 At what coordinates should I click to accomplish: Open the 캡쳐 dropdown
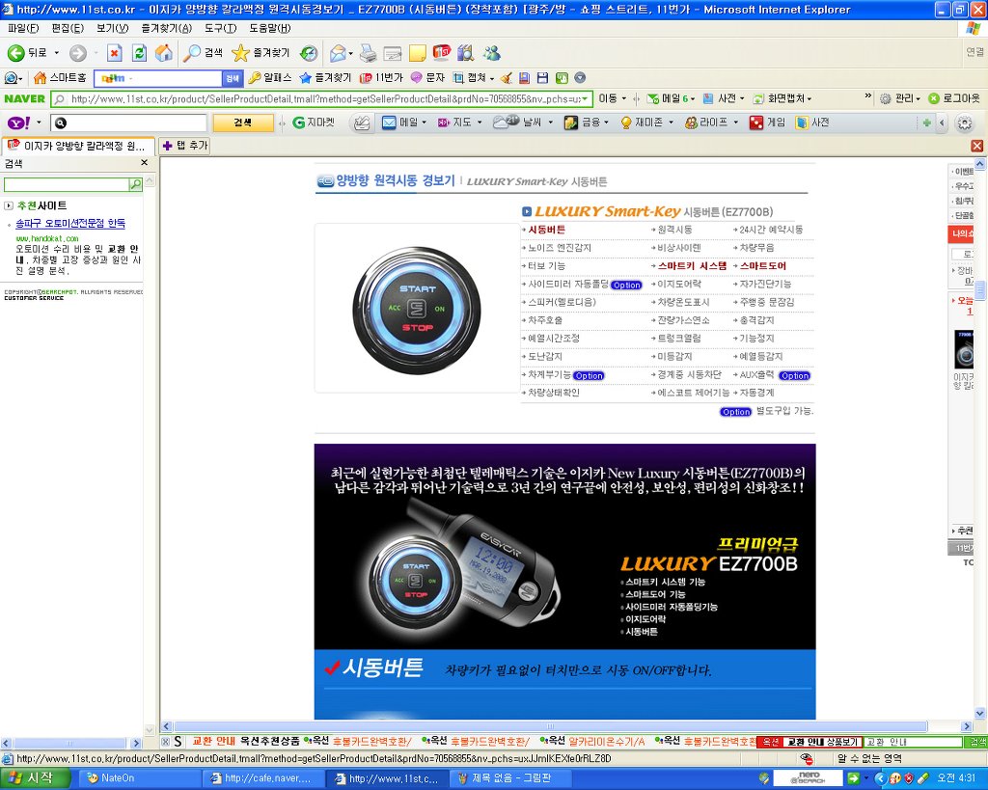[491, 77]
